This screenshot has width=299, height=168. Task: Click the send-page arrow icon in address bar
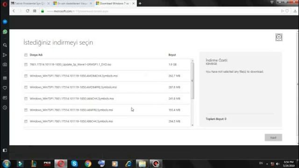tap(282, 11)
